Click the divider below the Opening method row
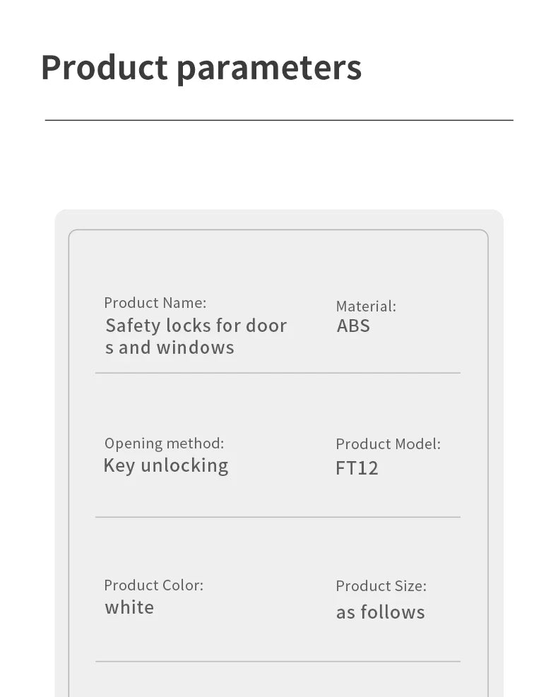The height and width of the screenshot is (697, 558). click(x=278, y=517)
